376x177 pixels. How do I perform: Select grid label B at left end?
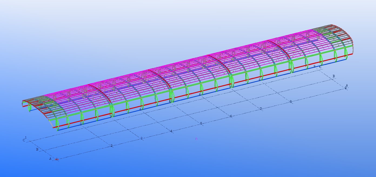pos(37,149)
